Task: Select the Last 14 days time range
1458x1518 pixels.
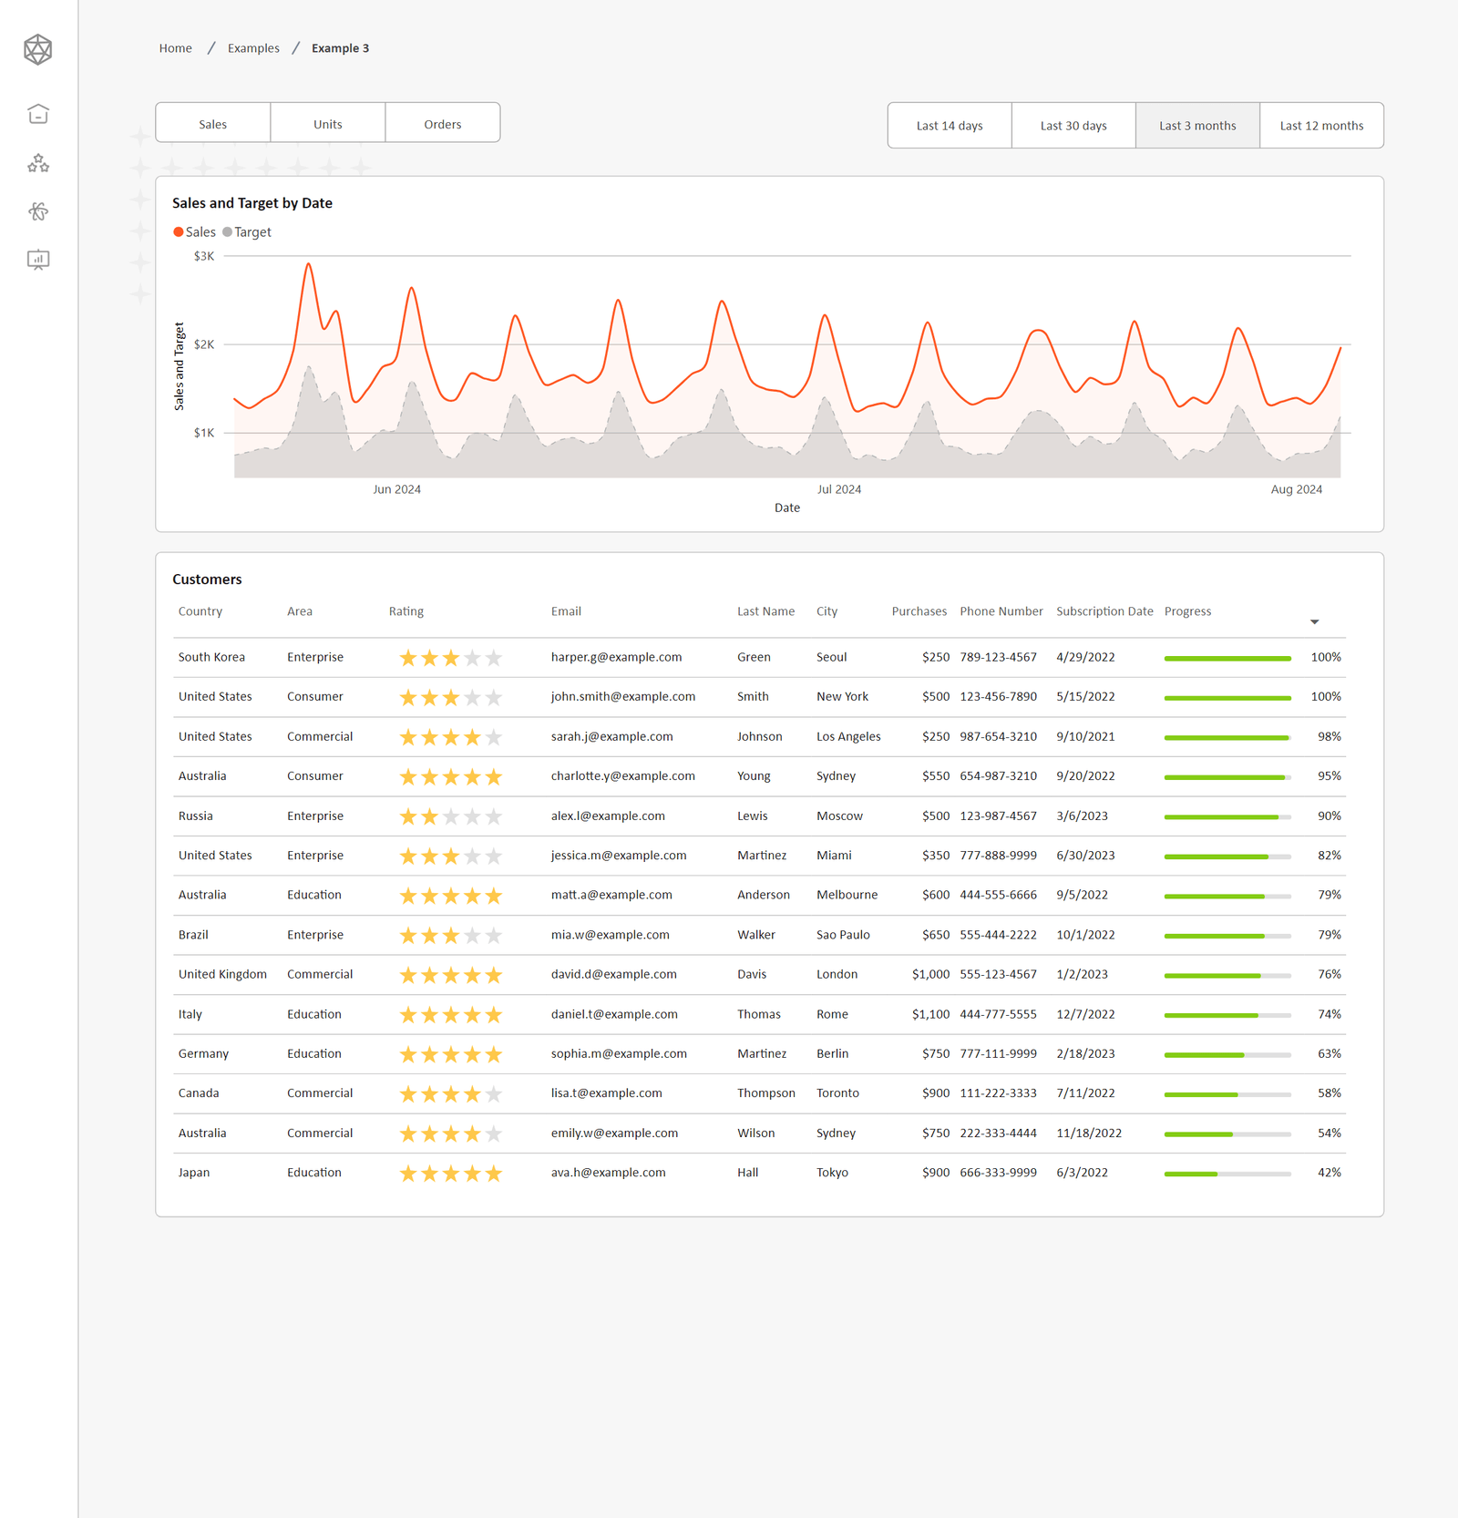Action: coord(949,125)
